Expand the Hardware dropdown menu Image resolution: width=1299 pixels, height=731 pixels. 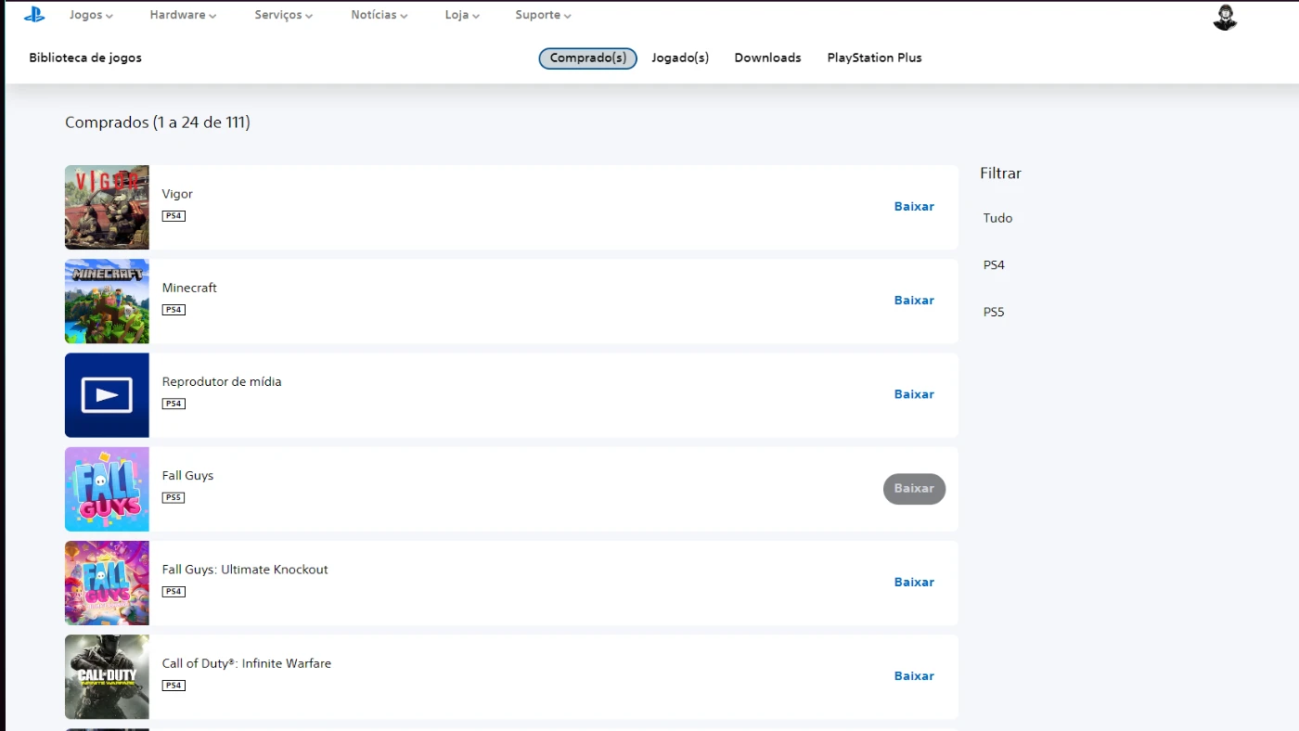pyautogui.click(x=183, y=15)
